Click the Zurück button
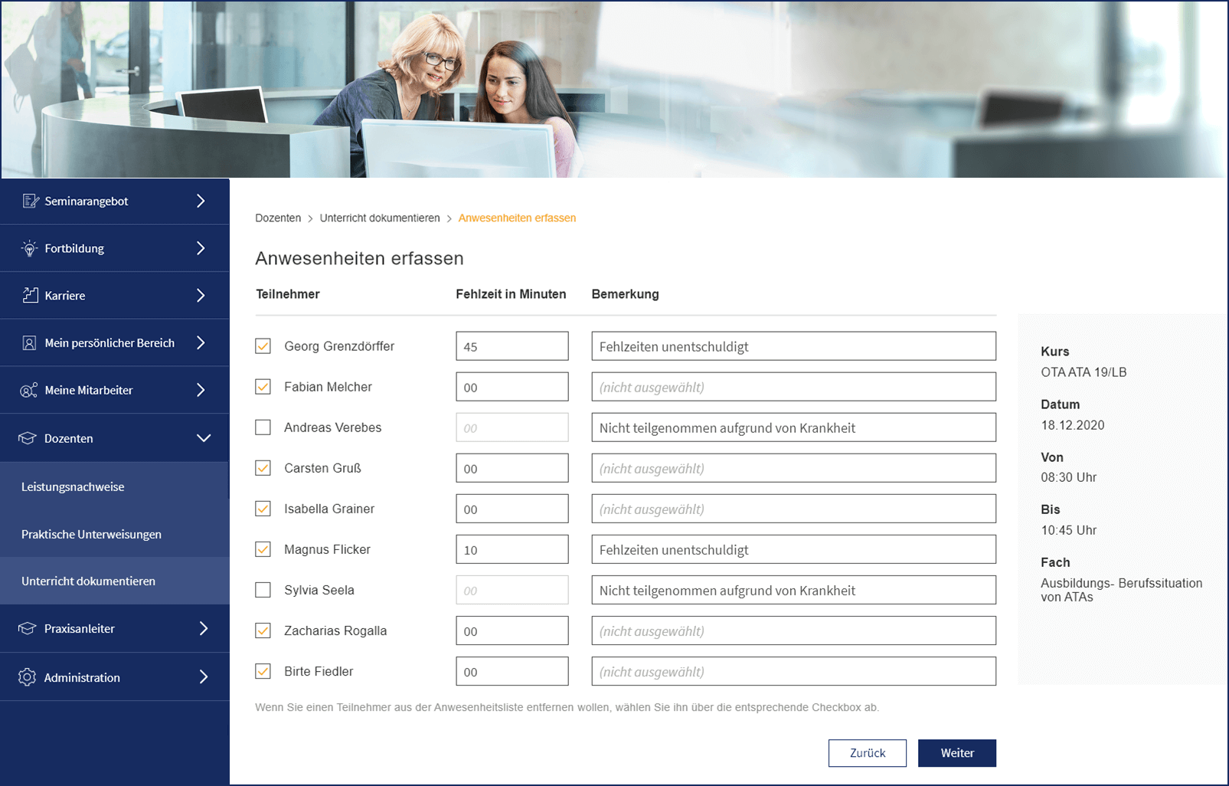Viewport: 1229px width, 786px height. point(868,753)
